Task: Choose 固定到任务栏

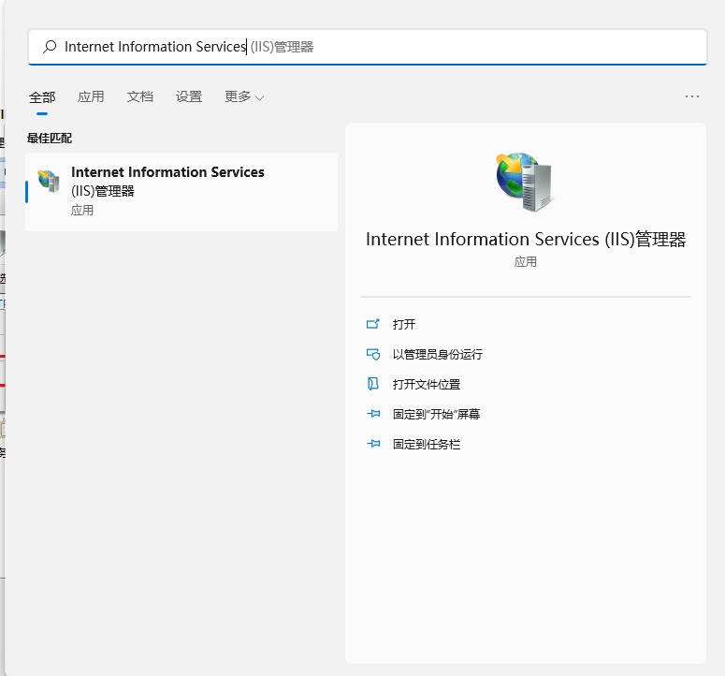Action: (427, 444)
